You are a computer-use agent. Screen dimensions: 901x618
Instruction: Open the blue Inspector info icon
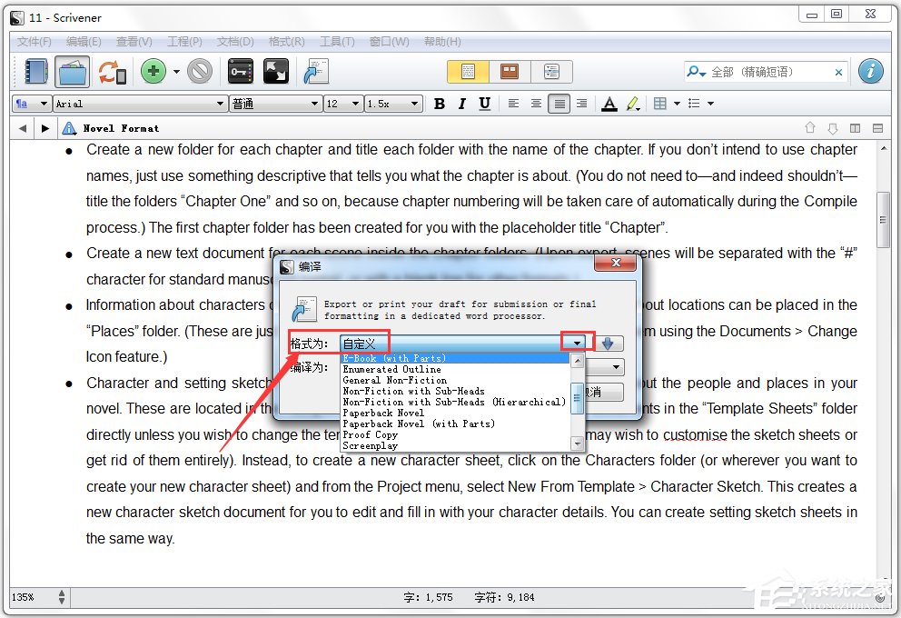pyautogui.click(x=870, y=72)
